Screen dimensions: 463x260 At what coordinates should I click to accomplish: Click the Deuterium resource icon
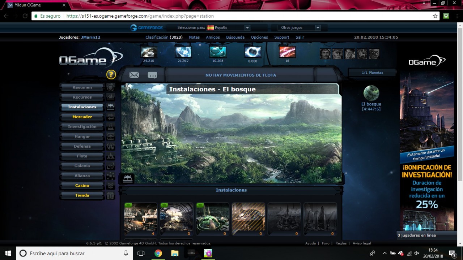tap(218, 52)
